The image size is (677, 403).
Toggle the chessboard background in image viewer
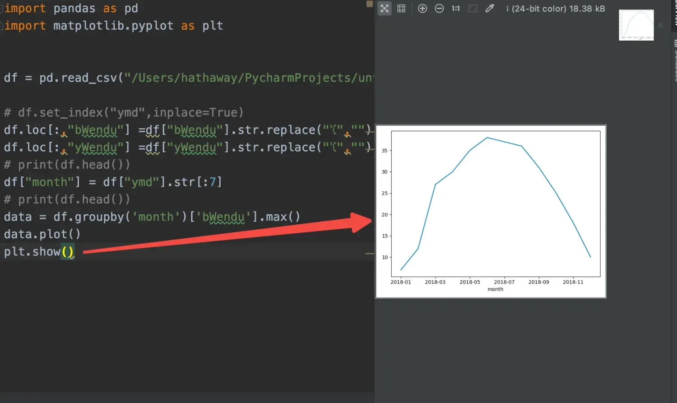click(x=384, y=9)
